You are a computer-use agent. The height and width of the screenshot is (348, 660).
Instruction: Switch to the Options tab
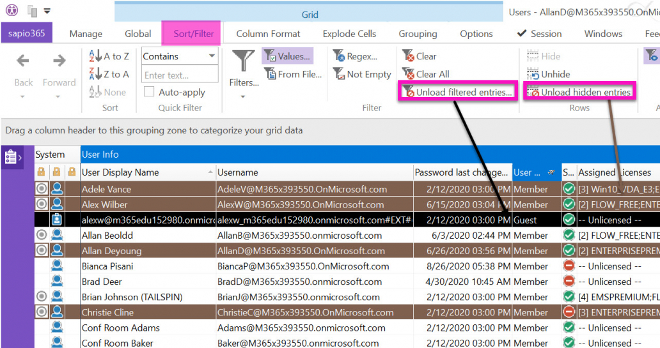[x=476, y=34]
